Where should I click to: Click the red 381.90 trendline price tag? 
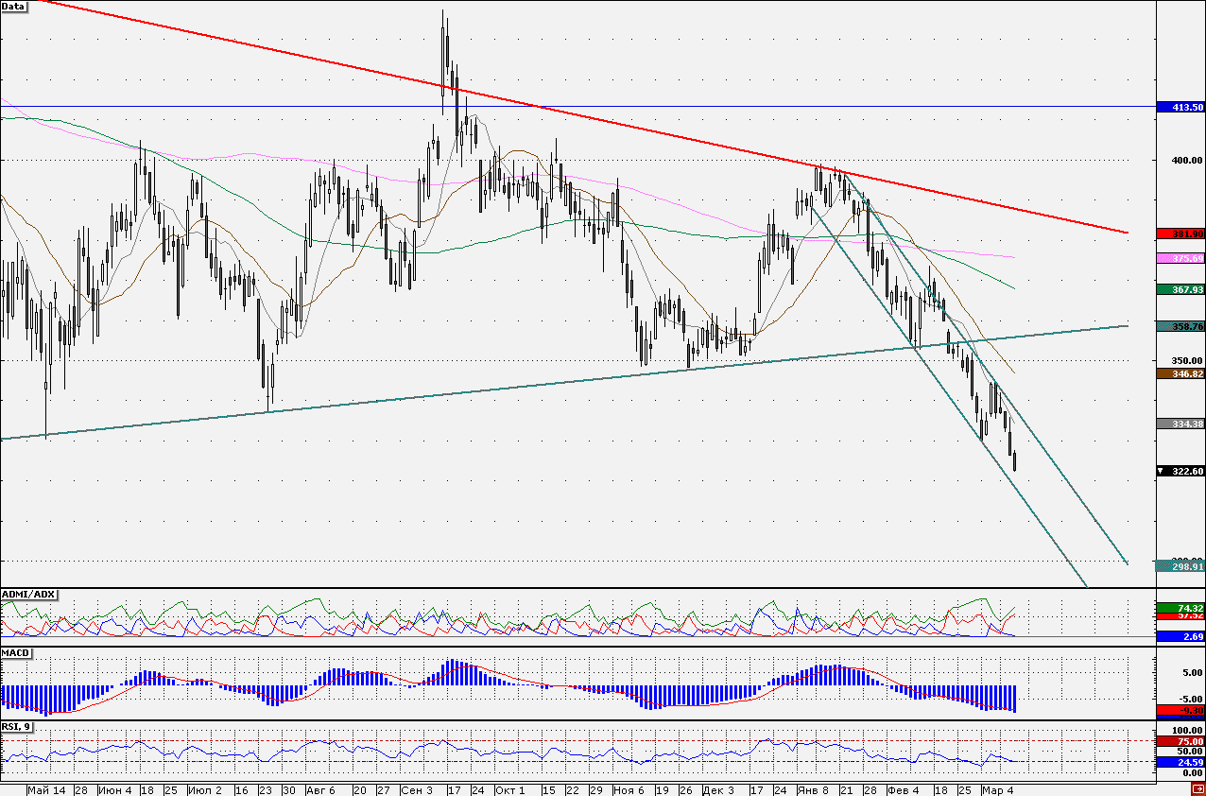(1180, 233)
